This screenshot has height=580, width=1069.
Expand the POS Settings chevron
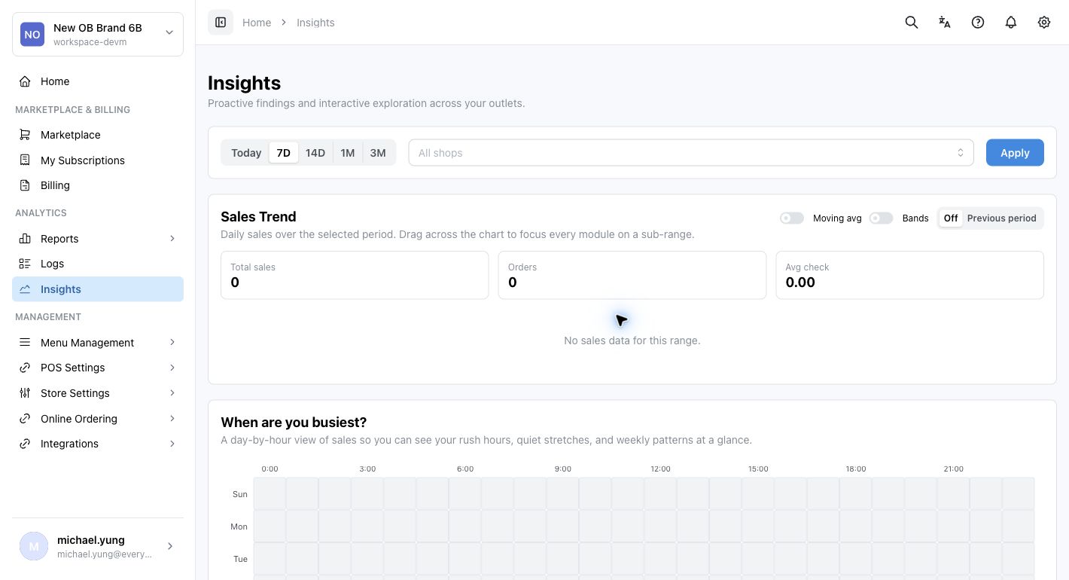click(172, 368)
